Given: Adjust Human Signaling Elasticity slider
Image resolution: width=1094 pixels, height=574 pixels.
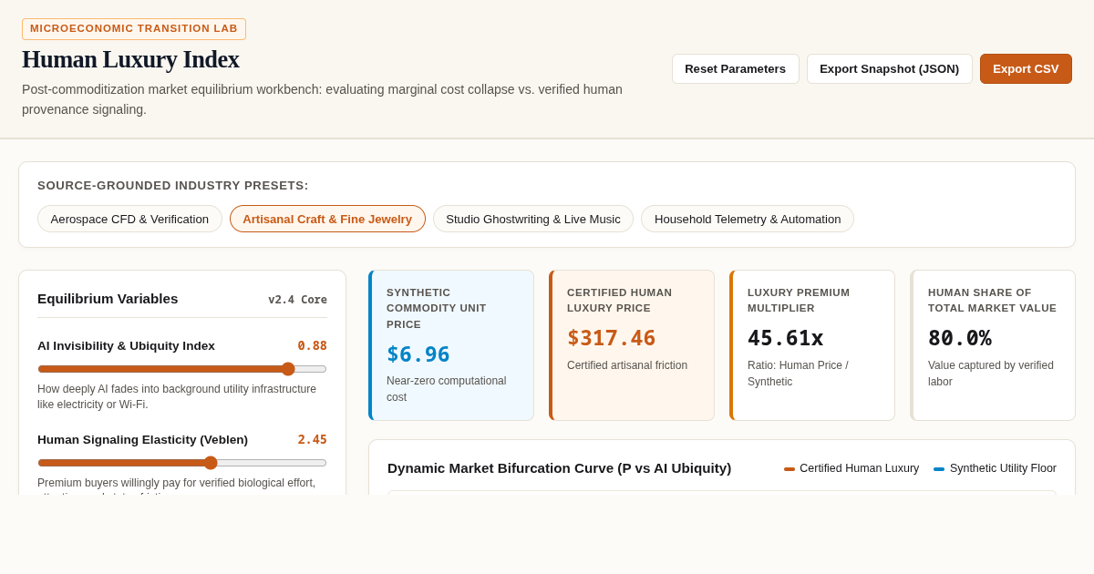Looking at the screenshot, I should click(x=182, y=463).
